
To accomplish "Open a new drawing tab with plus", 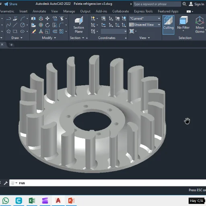I will 11,45.
